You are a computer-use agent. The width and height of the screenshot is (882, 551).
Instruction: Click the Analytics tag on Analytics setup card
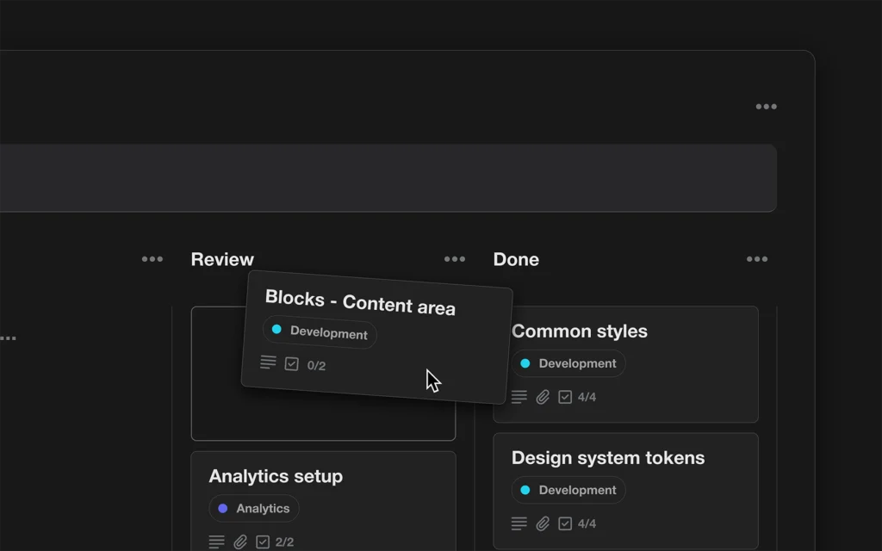[254, 508]
